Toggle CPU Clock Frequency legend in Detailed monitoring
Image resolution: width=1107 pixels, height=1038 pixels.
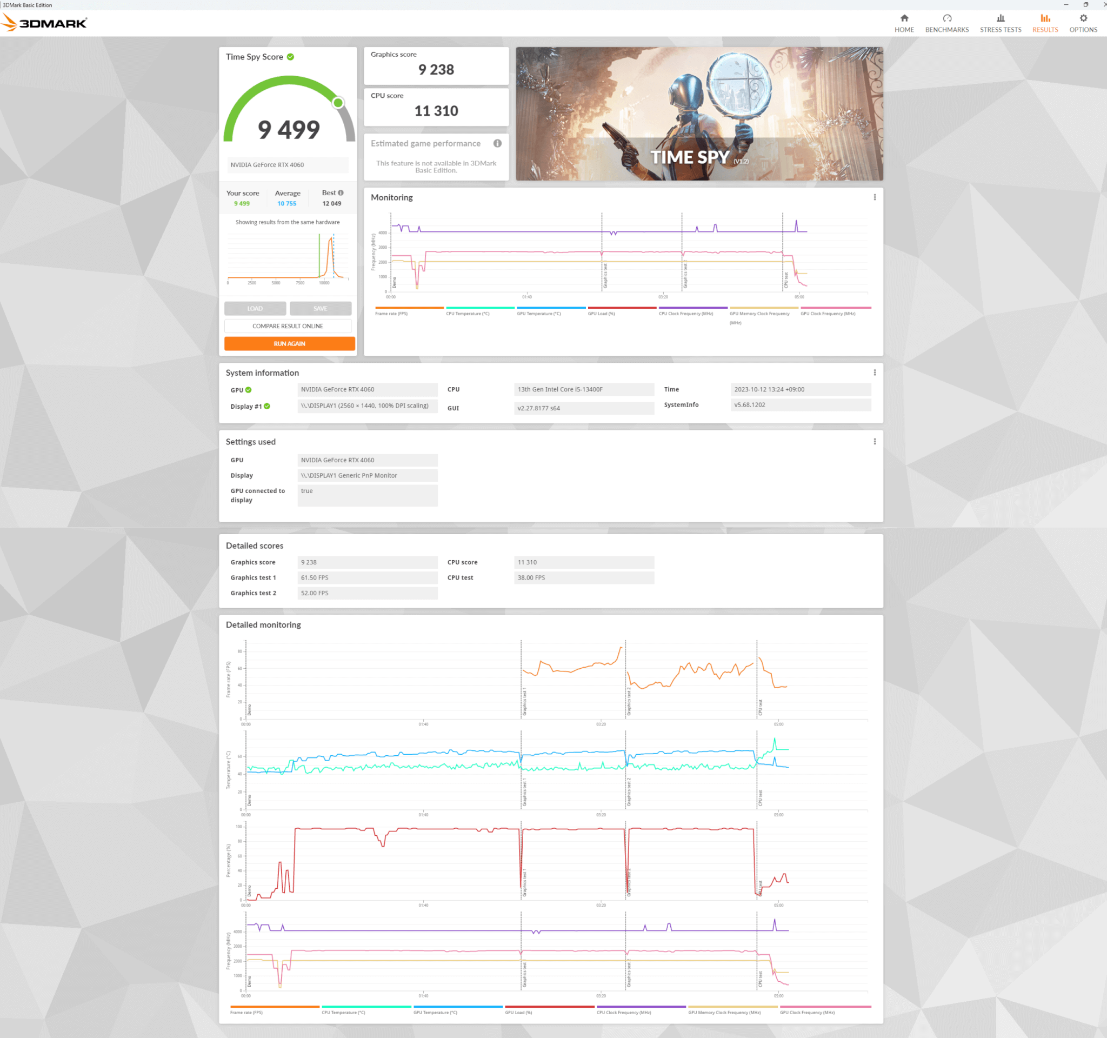point(641,1010)
